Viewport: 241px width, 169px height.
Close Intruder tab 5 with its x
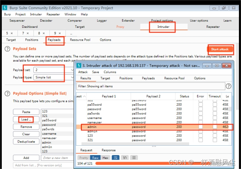[x=12, y=33]
